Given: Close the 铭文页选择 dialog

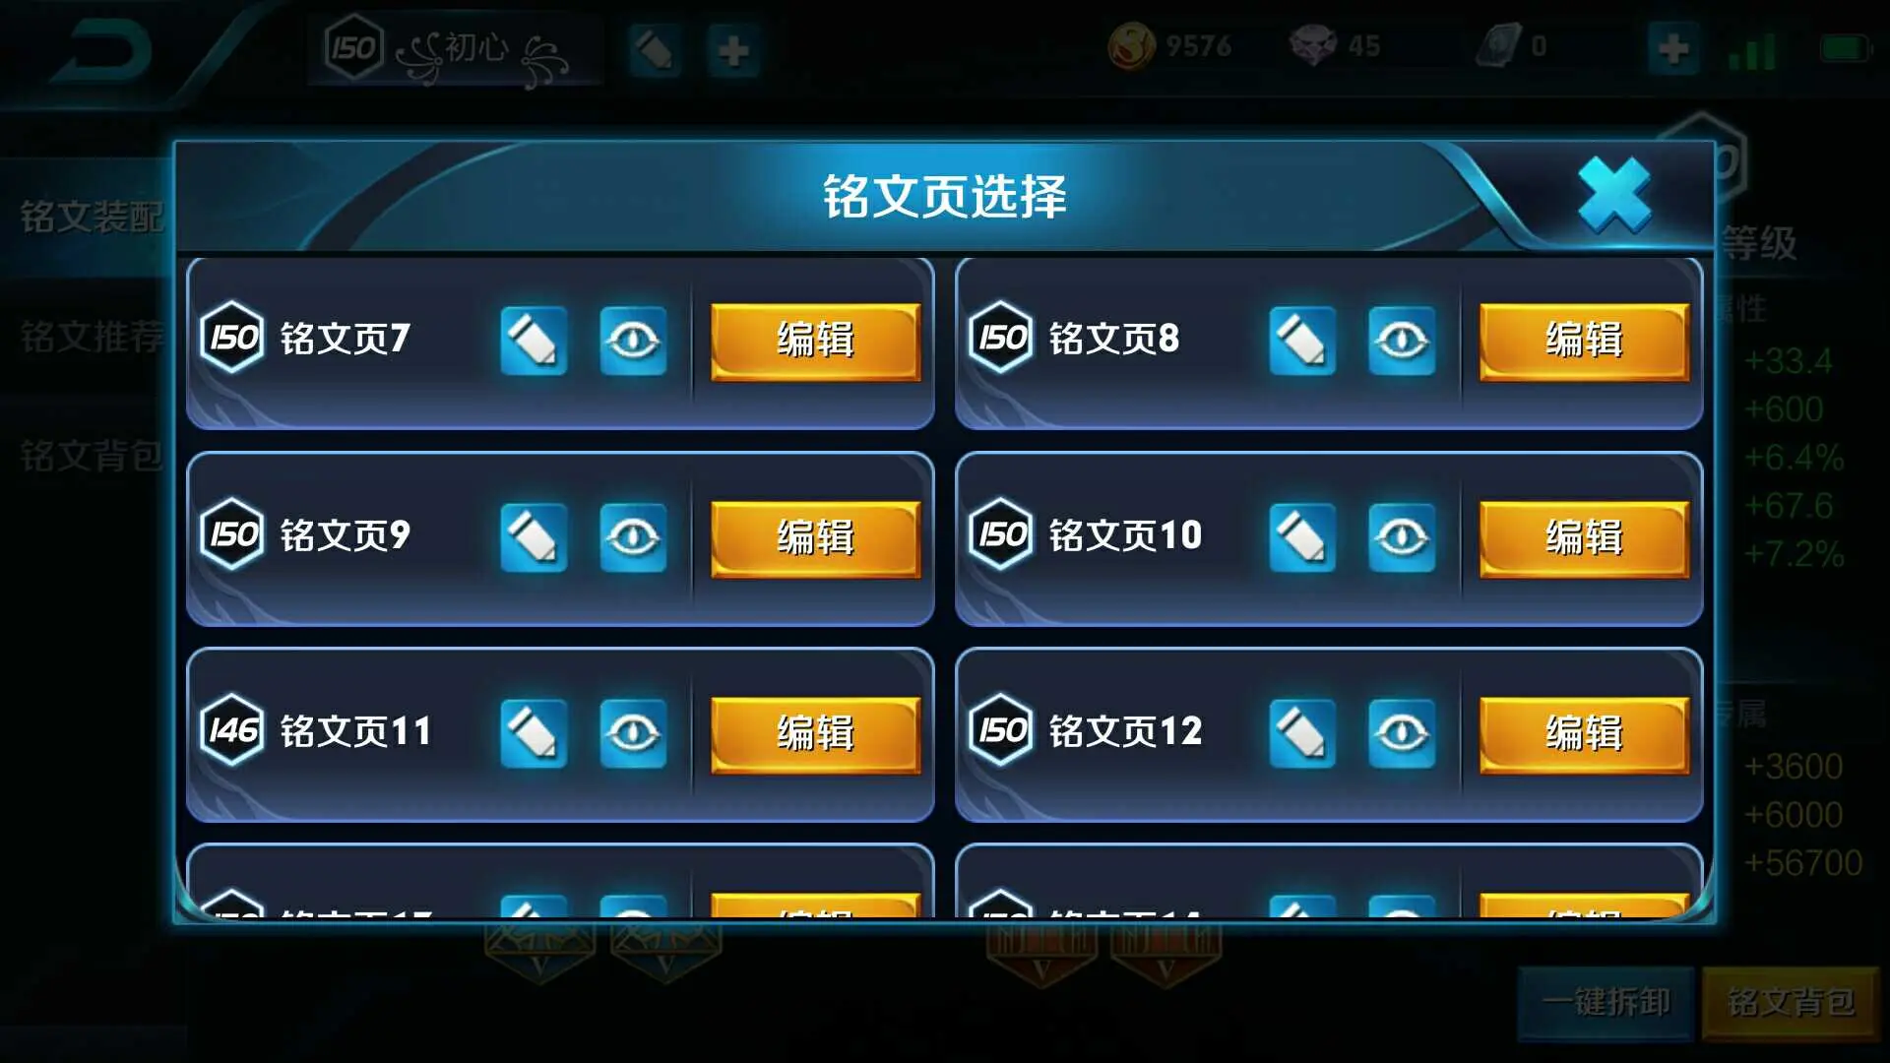Looking at the screenshot, I should pos(1613,195).
